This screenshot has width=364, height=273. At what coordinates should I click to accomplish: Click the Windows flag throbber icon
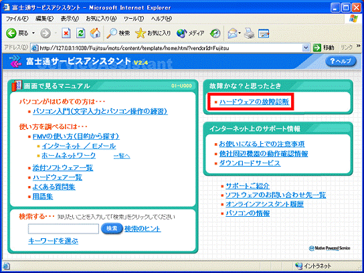pyautogui.click(x=353, y=19)
